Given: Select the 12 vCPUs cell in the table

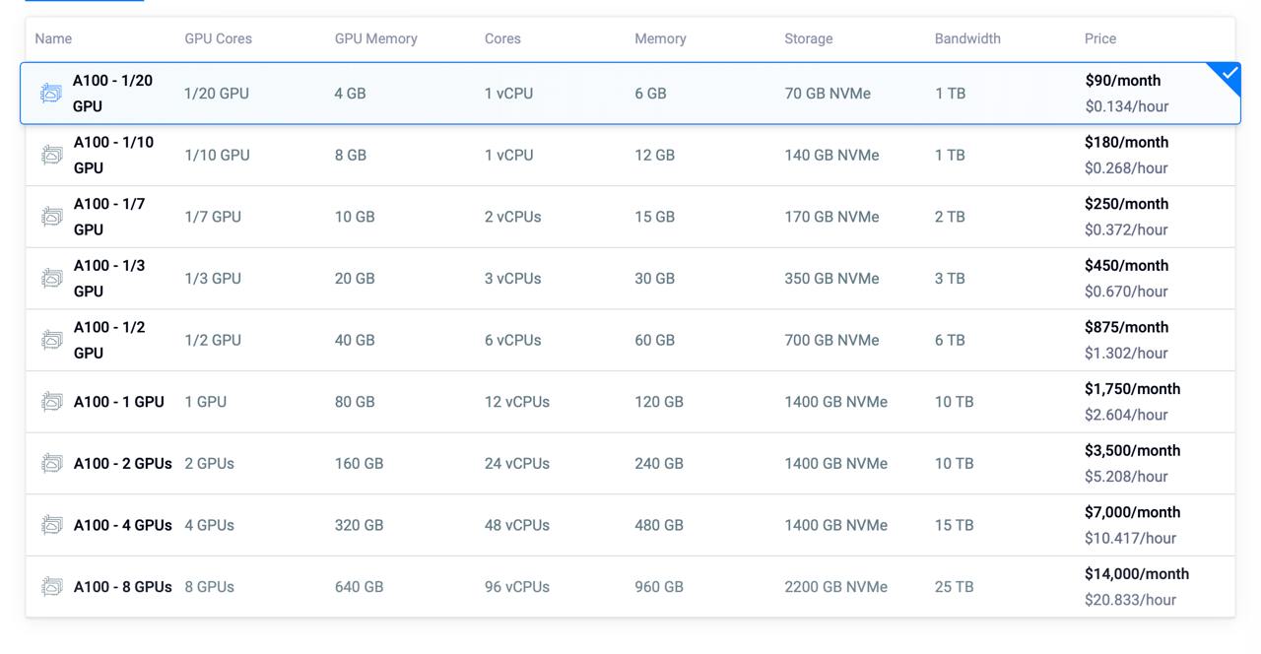Looking at the screenshot, I should (516, 402).
